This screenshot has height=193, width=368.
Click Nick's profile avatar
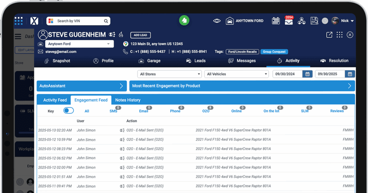pyautogui.click(x=335, y=21)
